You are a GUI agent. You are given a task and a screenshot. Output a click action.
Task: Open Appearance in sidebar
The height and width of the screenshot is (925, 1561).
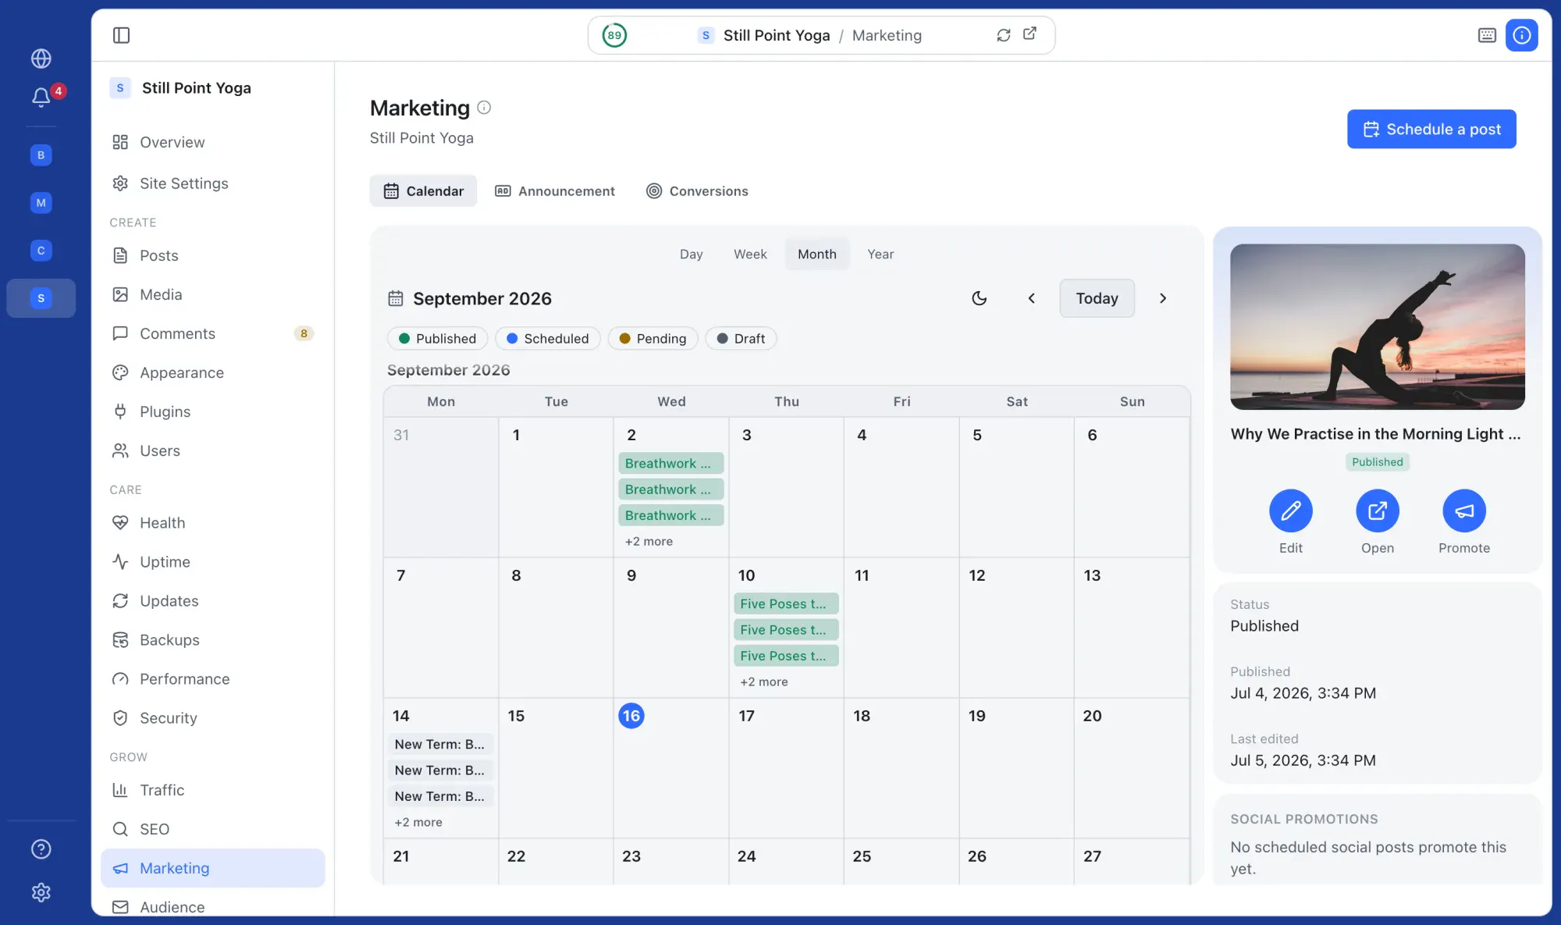tap(212, 372)
